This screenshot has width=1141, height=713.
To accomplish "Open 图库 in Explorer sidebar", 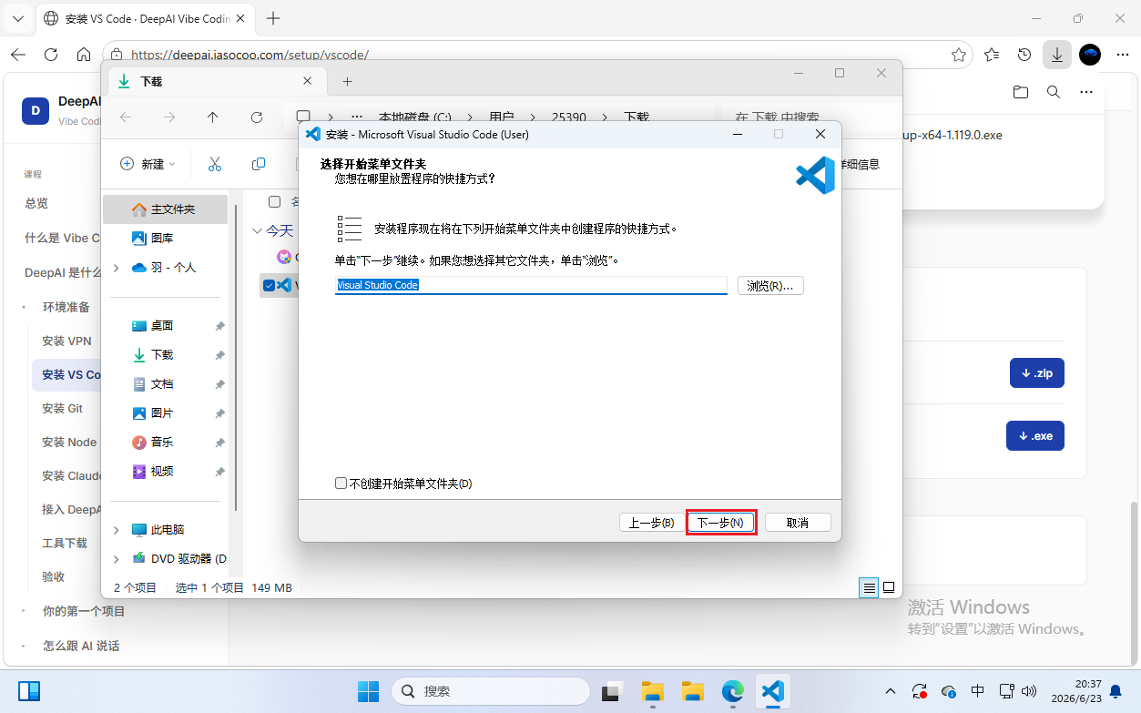I will [x=164, y=239].
